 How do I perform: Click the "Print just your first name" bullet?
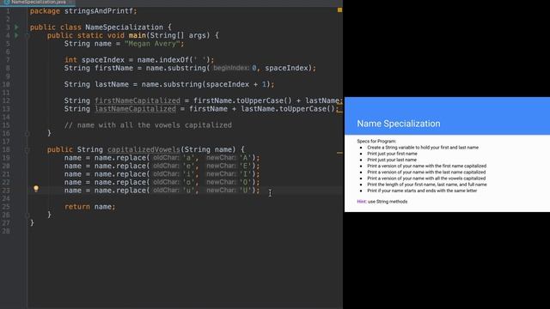pos(392,154)
